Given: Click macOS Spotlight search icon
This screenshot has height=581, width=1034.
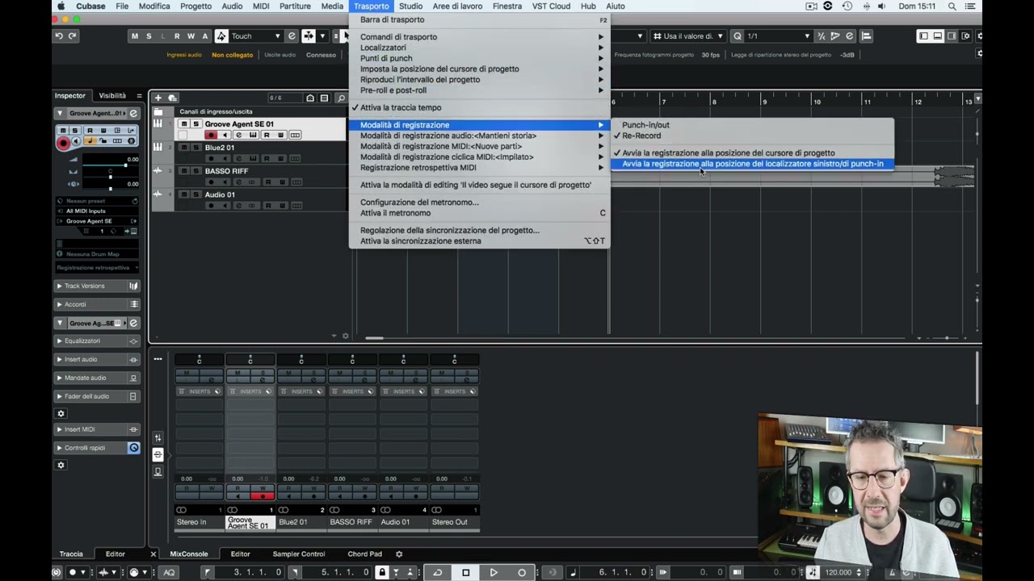Looking at the screenshot, I should point(952,6).
